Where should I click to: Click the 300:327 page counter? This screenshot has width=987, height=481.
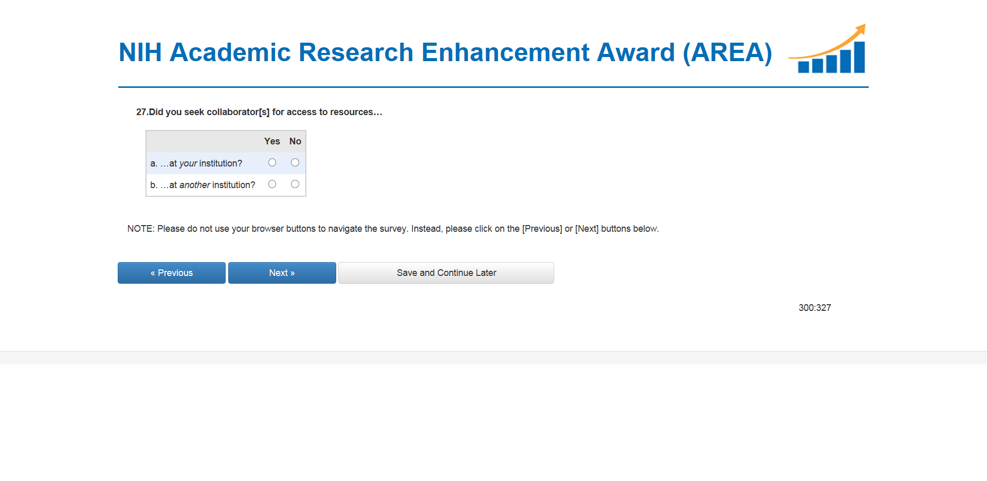tap(814, 308)
